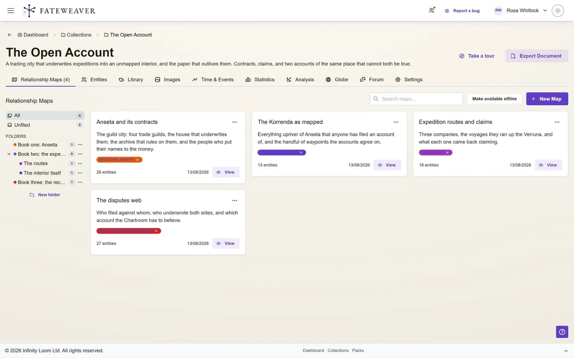This screenshot has width=574, height=358.
Task: Click the Search maps input field
Action: [416, 99]
